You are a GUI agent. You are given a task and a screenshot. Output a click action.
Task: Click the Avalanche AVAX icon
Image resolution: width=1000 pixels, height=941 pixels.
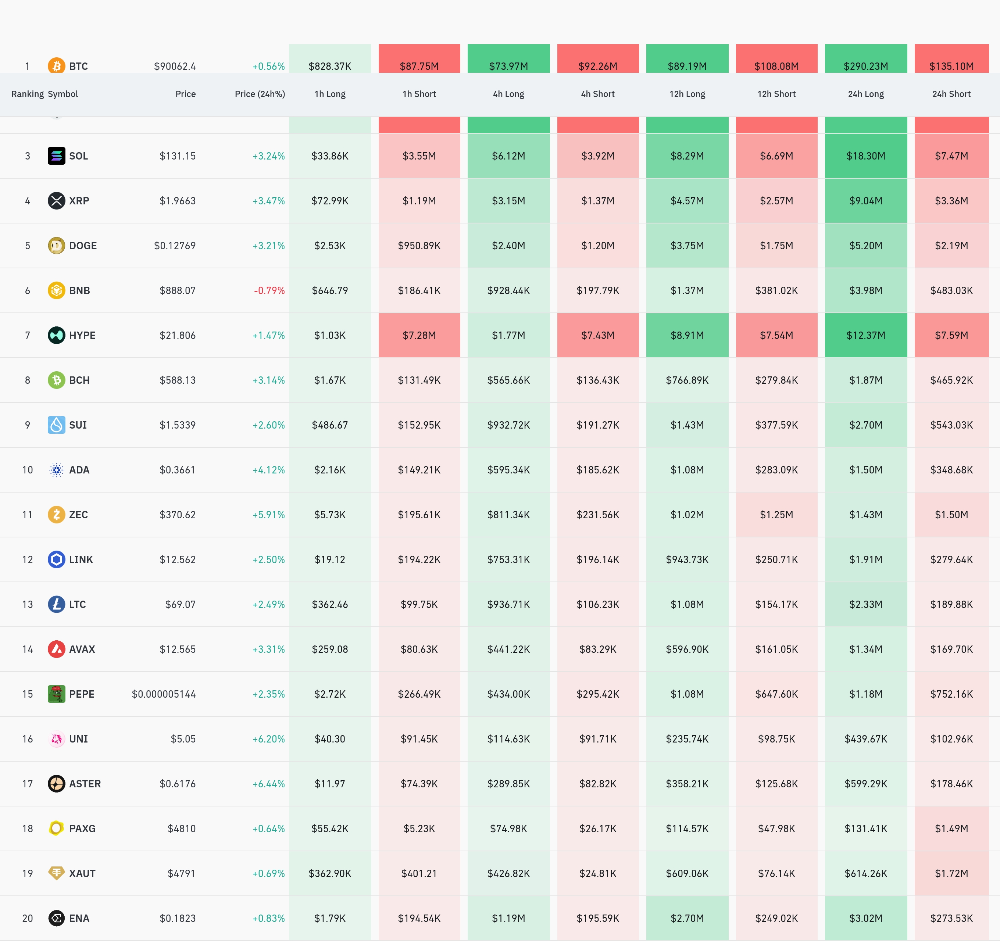point(56,649)
